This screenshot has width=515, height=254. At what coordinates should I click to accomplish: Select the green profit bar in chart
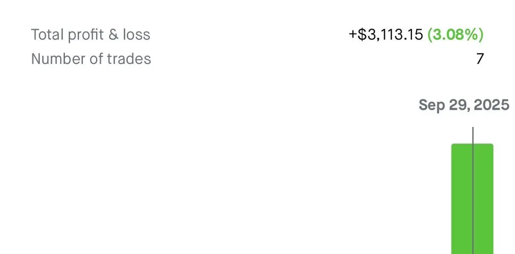[472, 199]
